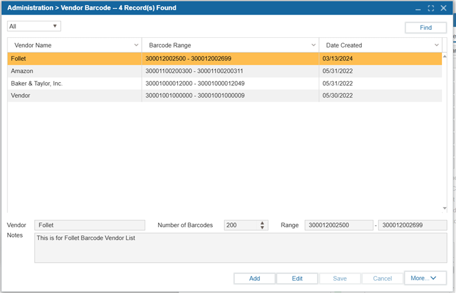Click barcode range 300012002500 - 300012002699
Viewport: 456px width, 293px height.
(188, 58)
